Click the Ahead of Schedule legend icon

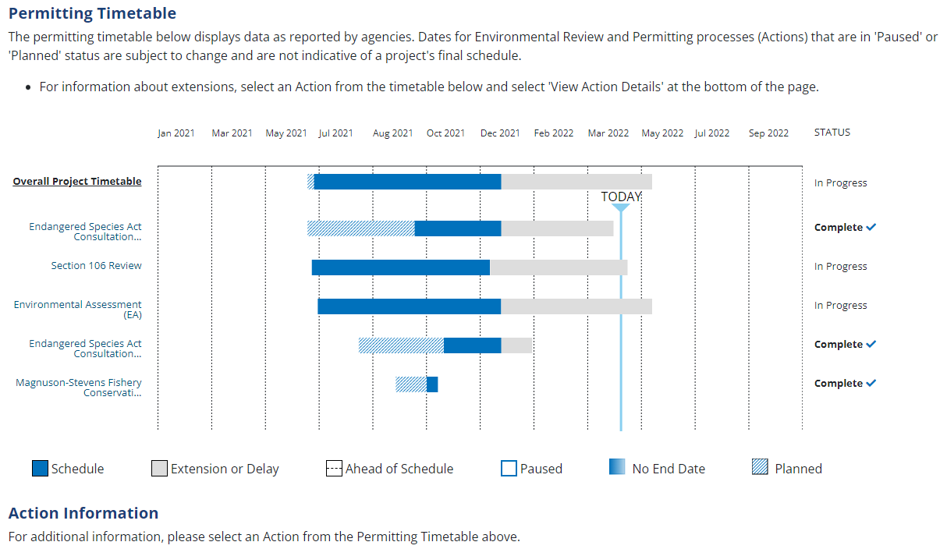[x=334, y=469]
